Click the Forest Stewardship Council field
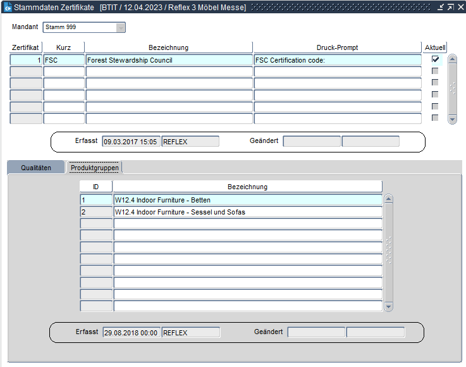The image size is (466, 367). coord(169,60)
